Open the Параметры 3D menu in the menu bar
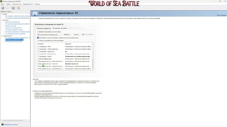The height and width of the screenshot is (127, 227). [x=28, y=4]
